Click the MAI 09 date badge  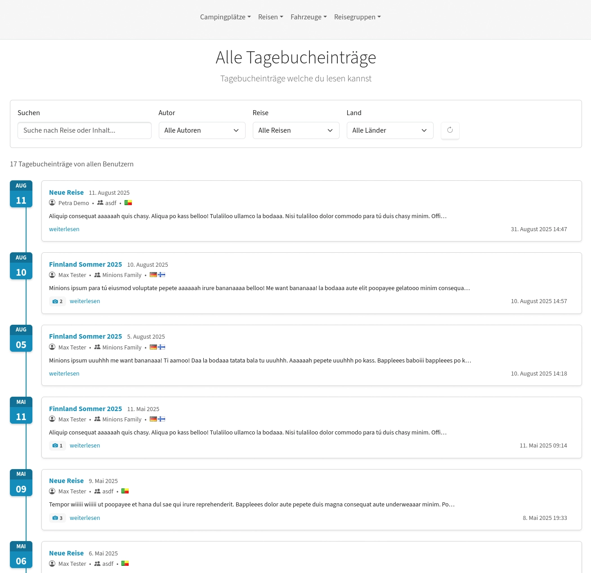[21, 482]
